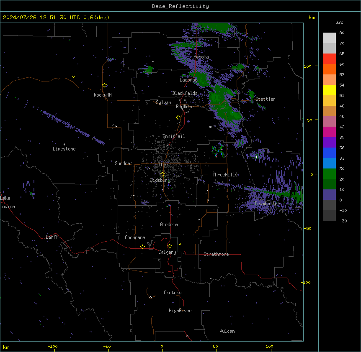Click the yellow diamond marker between Olds and Didsbury
Viewport: 361px width, 352px height.
point(162,174)
